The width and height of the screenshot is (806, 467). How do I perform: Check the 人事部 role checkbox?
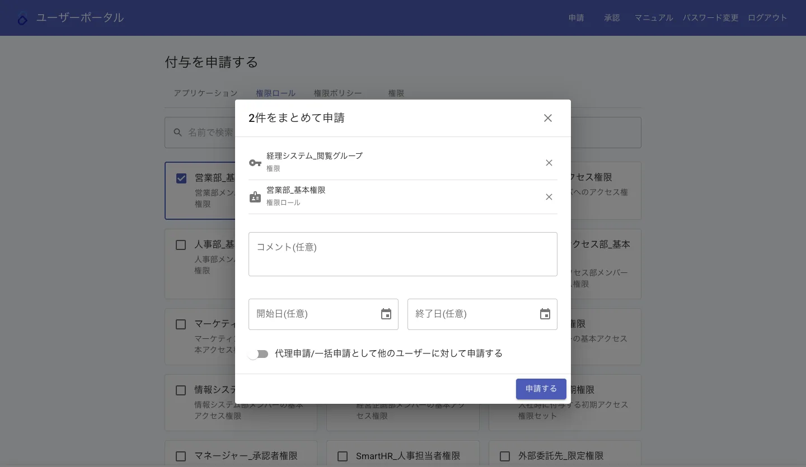coord(181,245)
